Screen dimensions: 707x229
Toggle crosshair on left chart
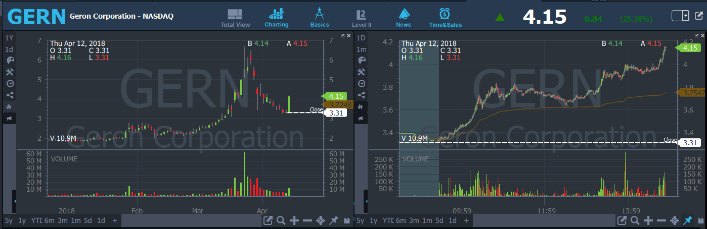pos(320,220)
